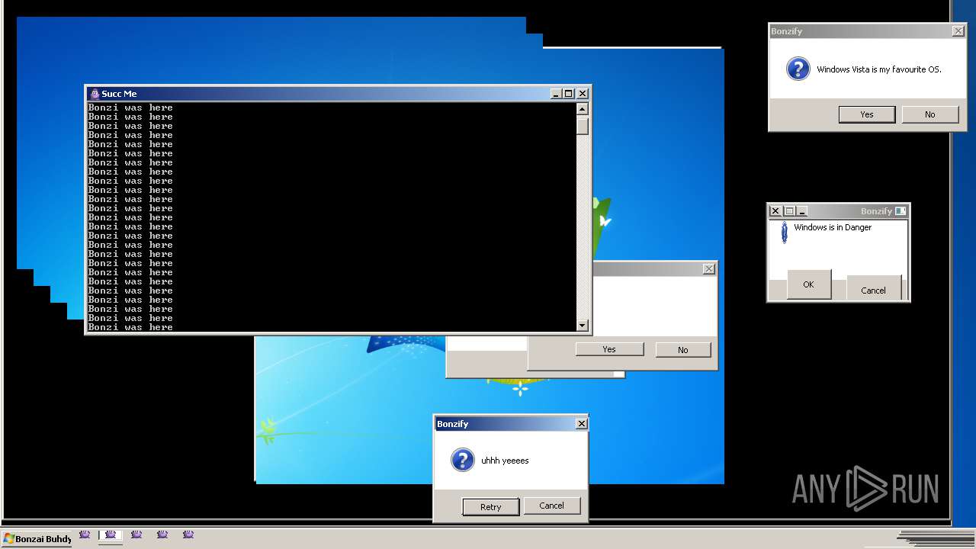Open the Bonzai Buhdy start button
The image size is (976, 549).
(37, 539)
